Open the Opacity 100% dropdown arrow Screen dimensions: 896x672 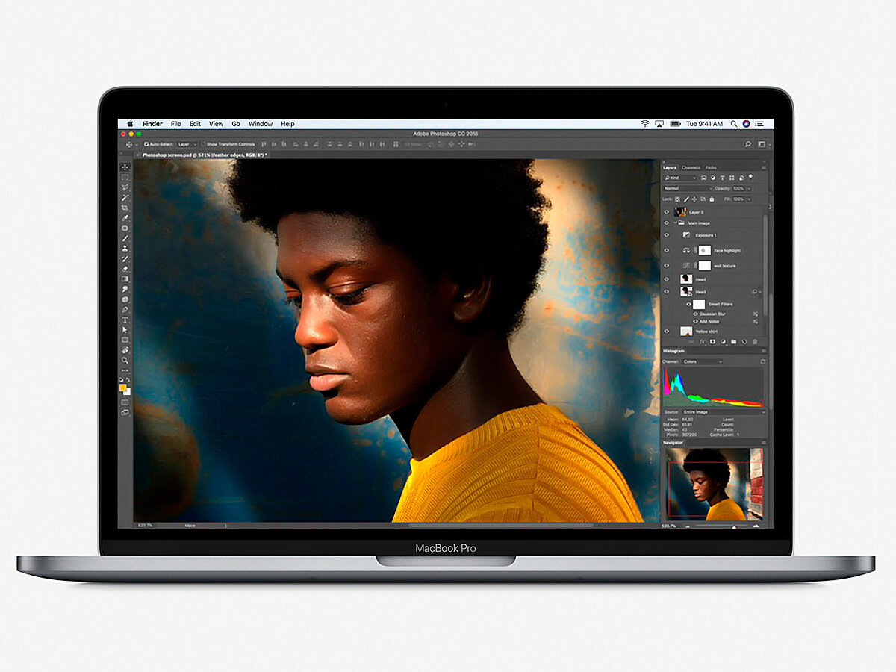click(x=749, y=188)
